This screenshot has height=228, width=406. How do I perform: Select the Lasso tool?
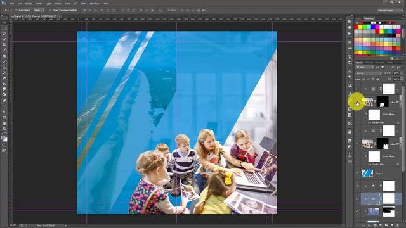(x=4, y=34)
